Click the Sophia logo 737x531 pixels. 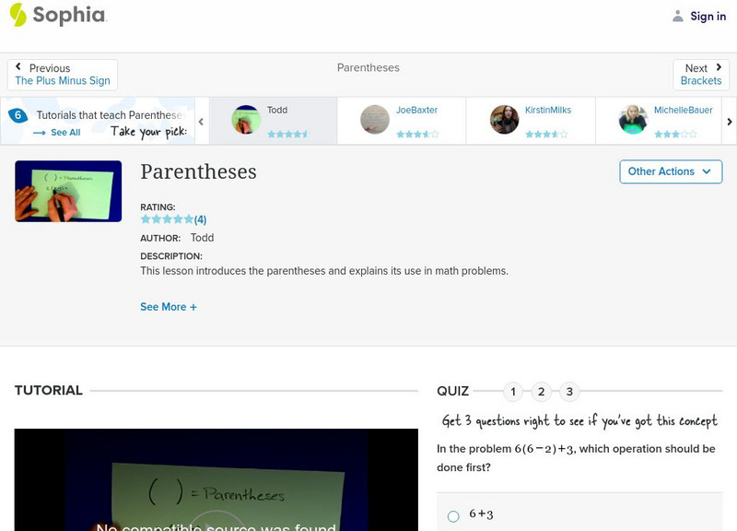click(x=58, y=15)
